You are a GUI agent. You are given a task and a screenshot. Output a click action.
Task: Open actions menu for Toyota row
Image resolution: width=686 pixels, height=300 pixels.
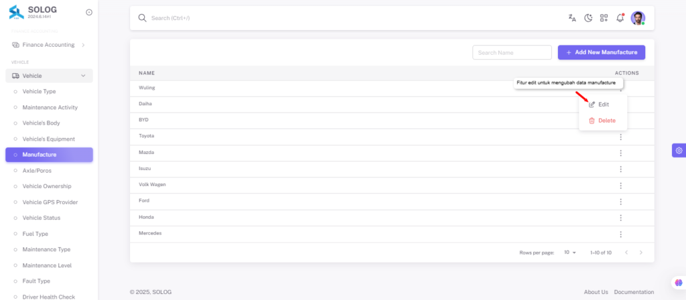[620, 137]
